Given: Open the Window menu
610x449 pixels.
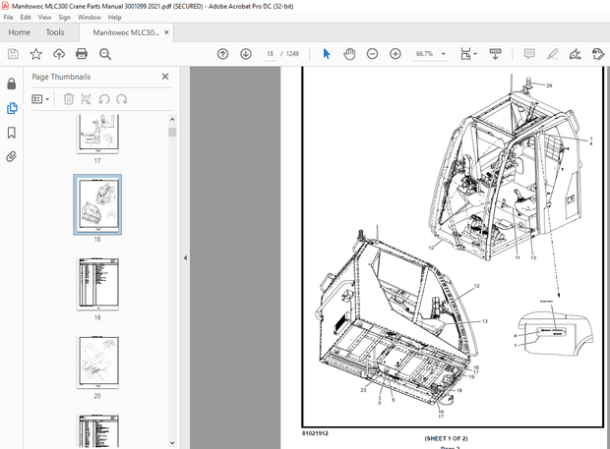Looking at the screenshot, I should pos(90,18).
